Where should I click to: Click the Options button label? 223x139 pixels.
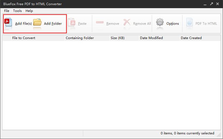(x=173, y=24)
